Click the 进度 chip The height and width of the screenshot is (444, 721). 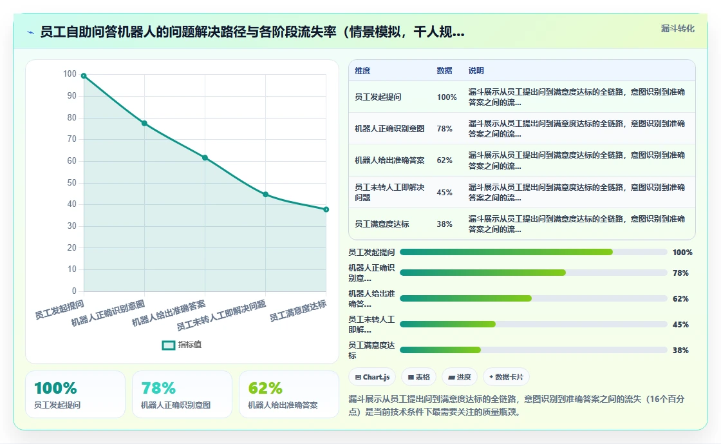coord(460,377)
